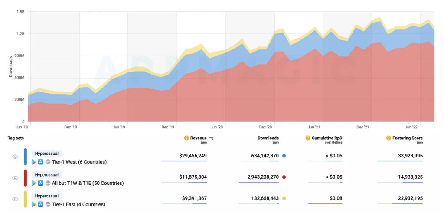
Task: Click the sort icon beside Revenue
Action: (211, 138)
